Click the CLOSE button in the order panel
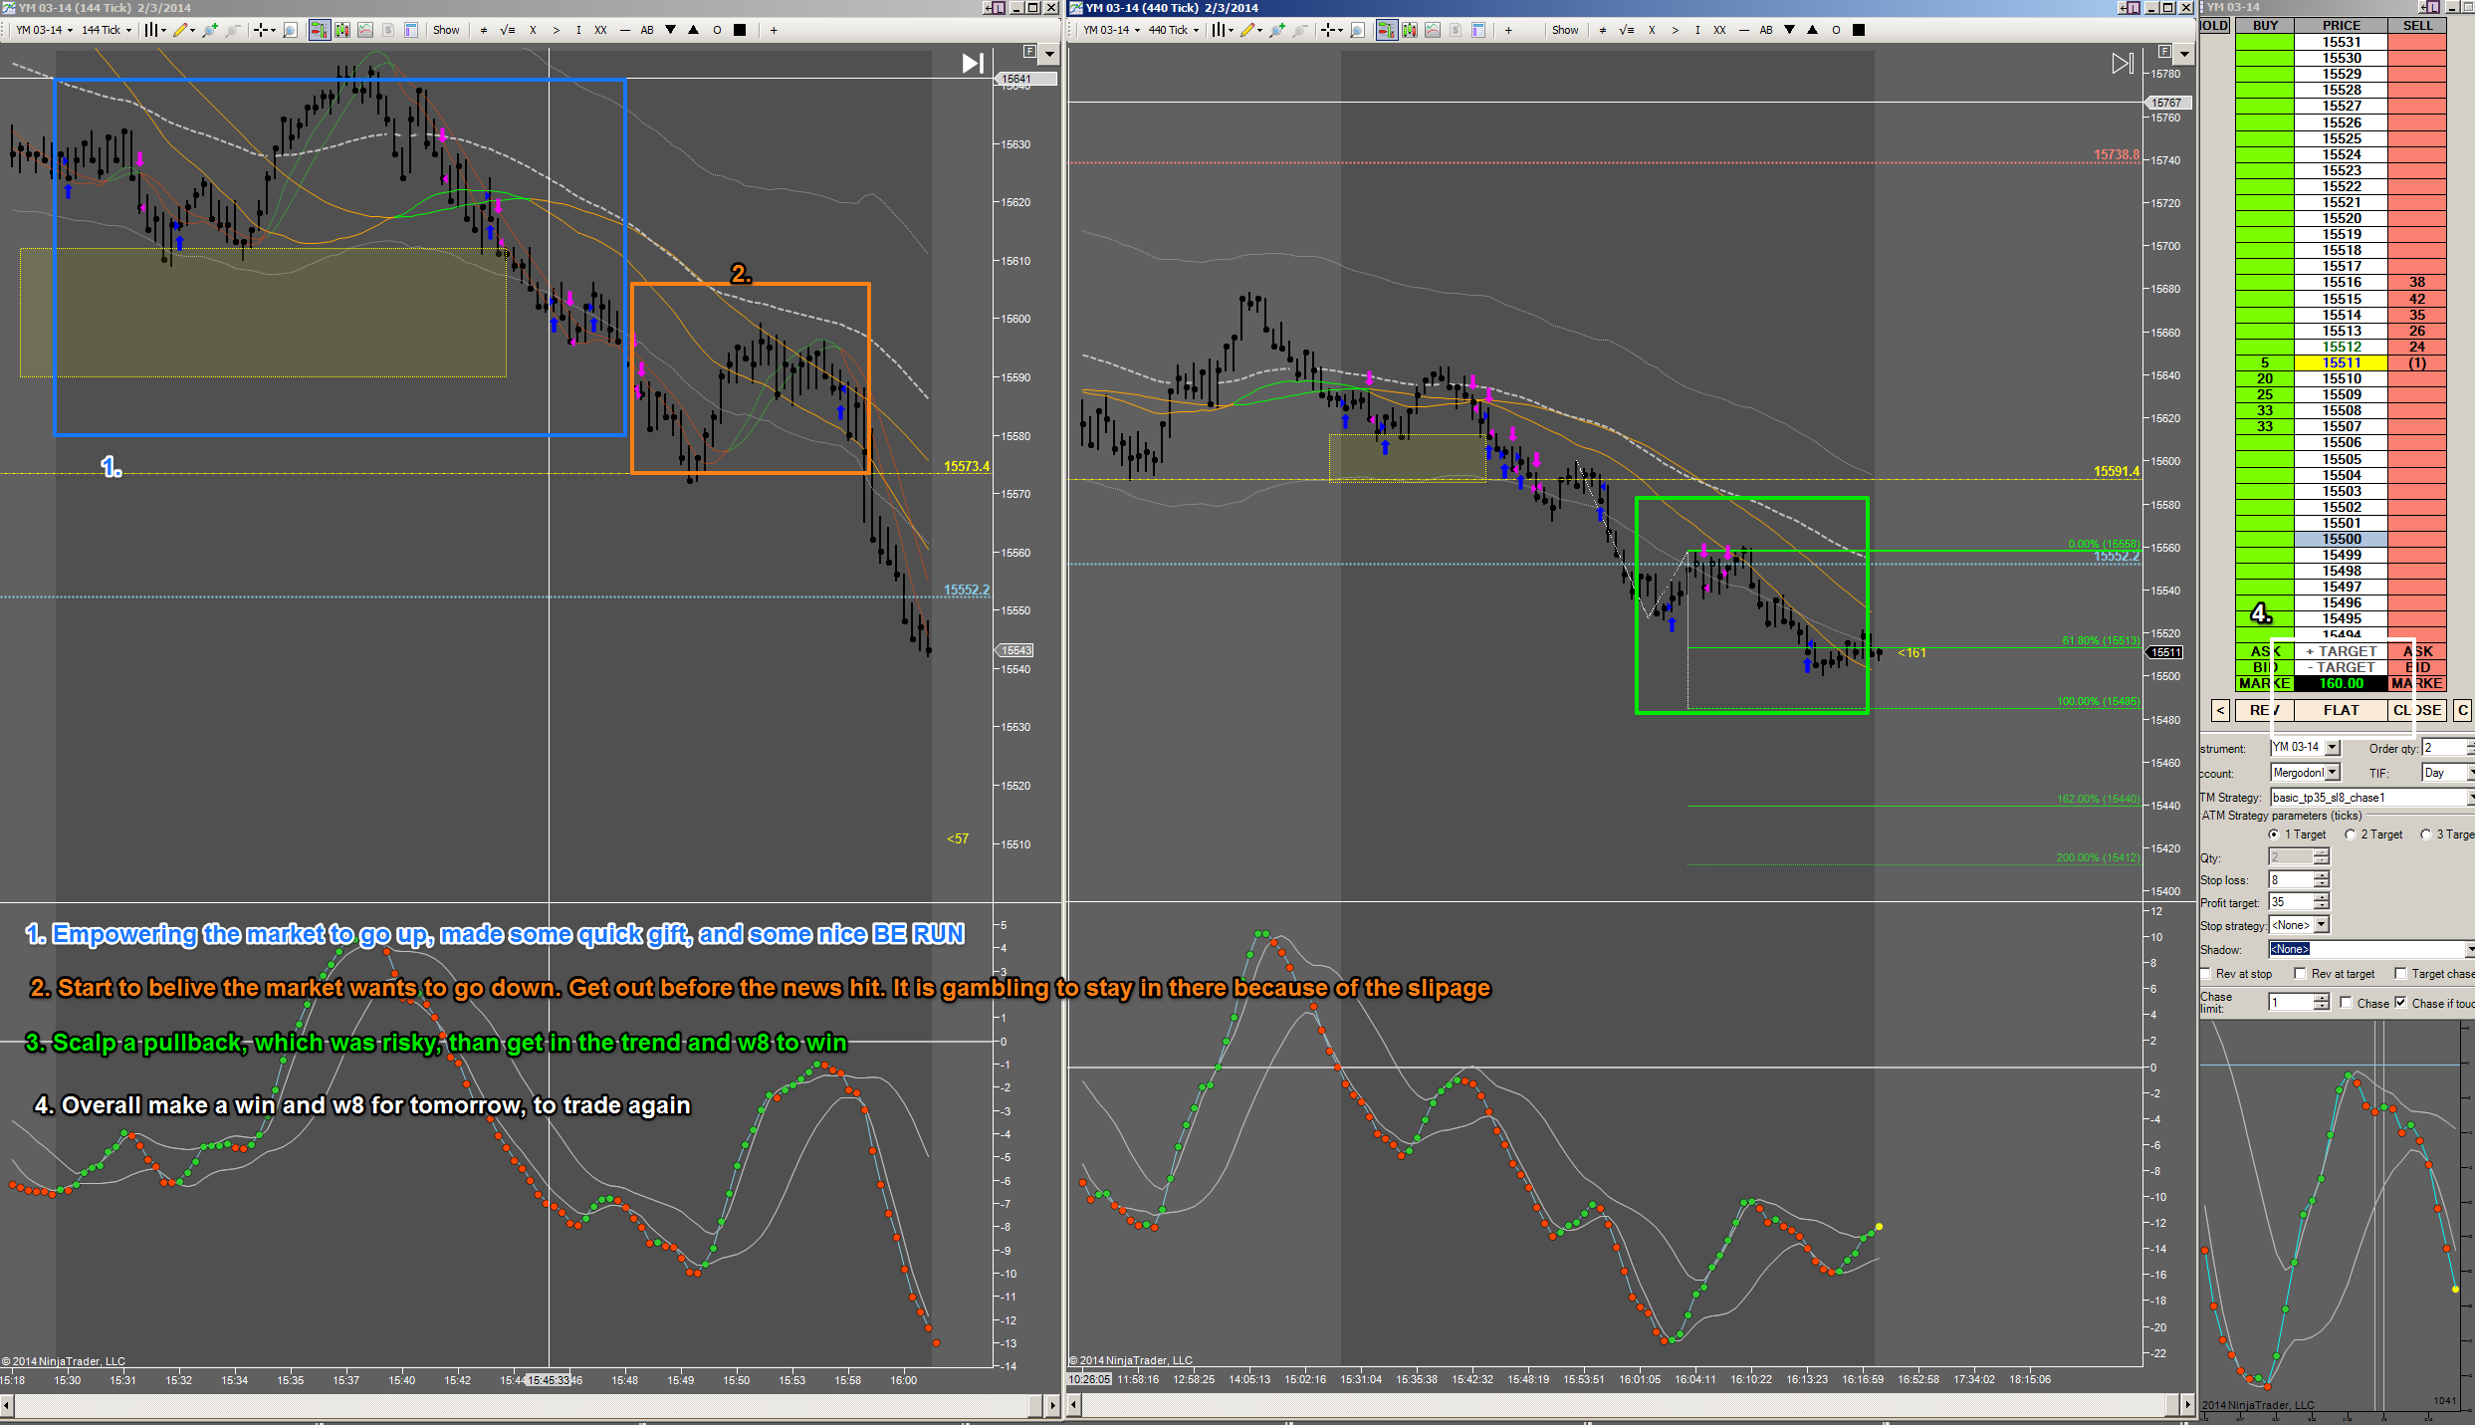Image resolution: width=2475 pixels, height=1425 pixels. pos(2417,710)
